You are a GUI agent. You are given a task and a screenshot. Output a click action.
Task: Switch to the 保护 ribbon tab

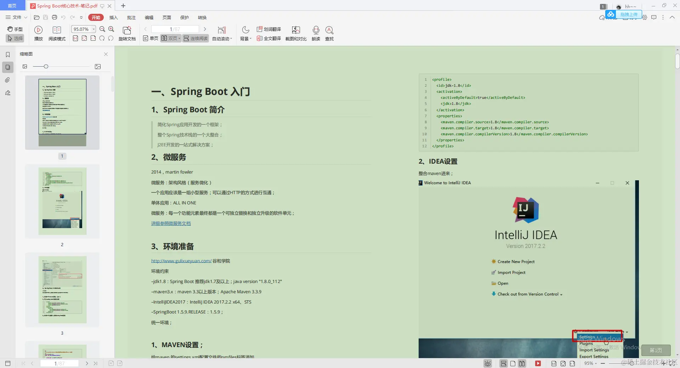tap(185, 17)
